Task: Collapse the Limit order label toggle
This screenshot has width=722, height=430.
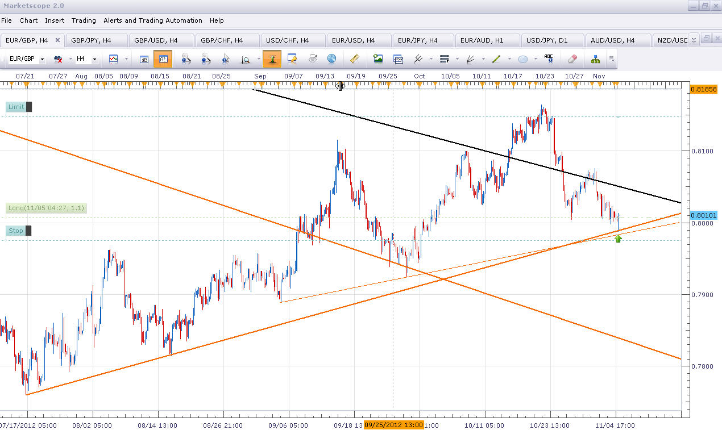Action: (29, 107)
